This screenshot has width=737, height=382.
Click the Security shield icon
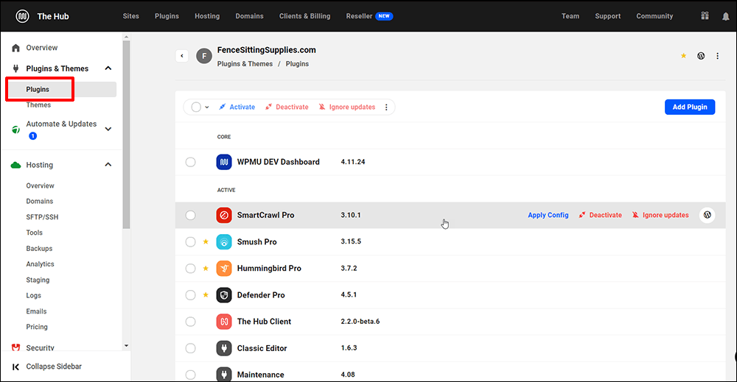pyautogui.click(x=16, y=347)
